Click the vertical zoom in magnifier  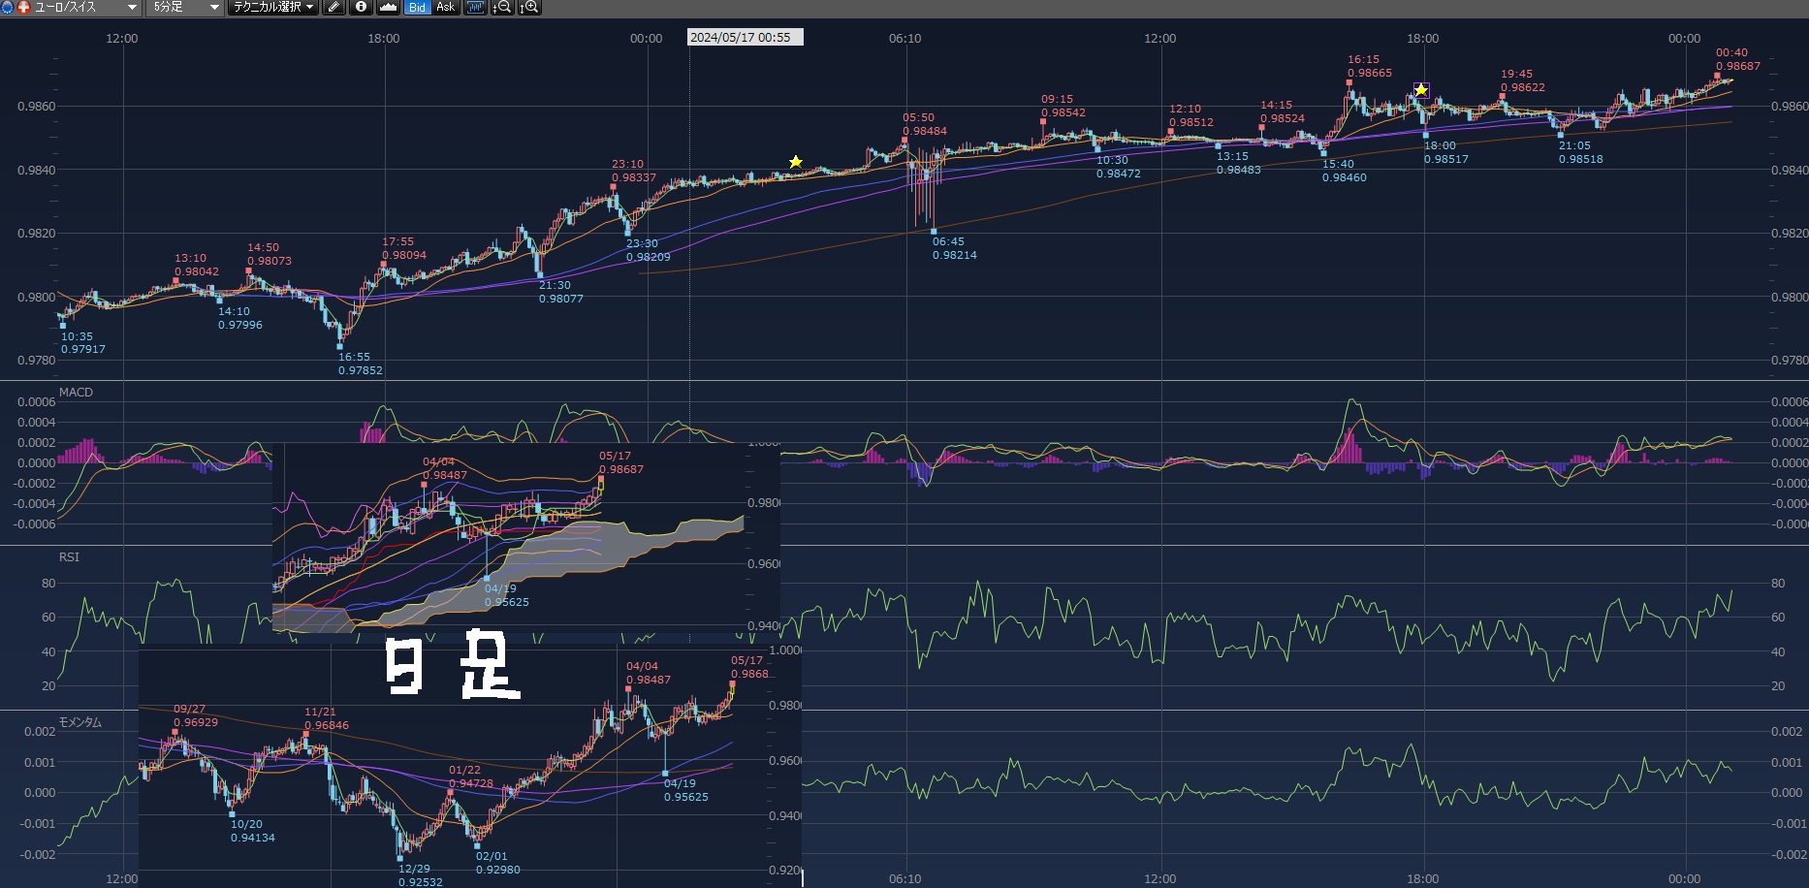(529, 8)
